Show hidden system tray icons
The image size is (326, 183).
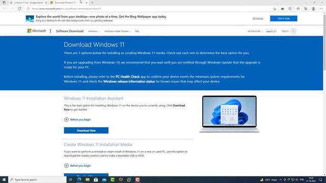coord(281,179)
